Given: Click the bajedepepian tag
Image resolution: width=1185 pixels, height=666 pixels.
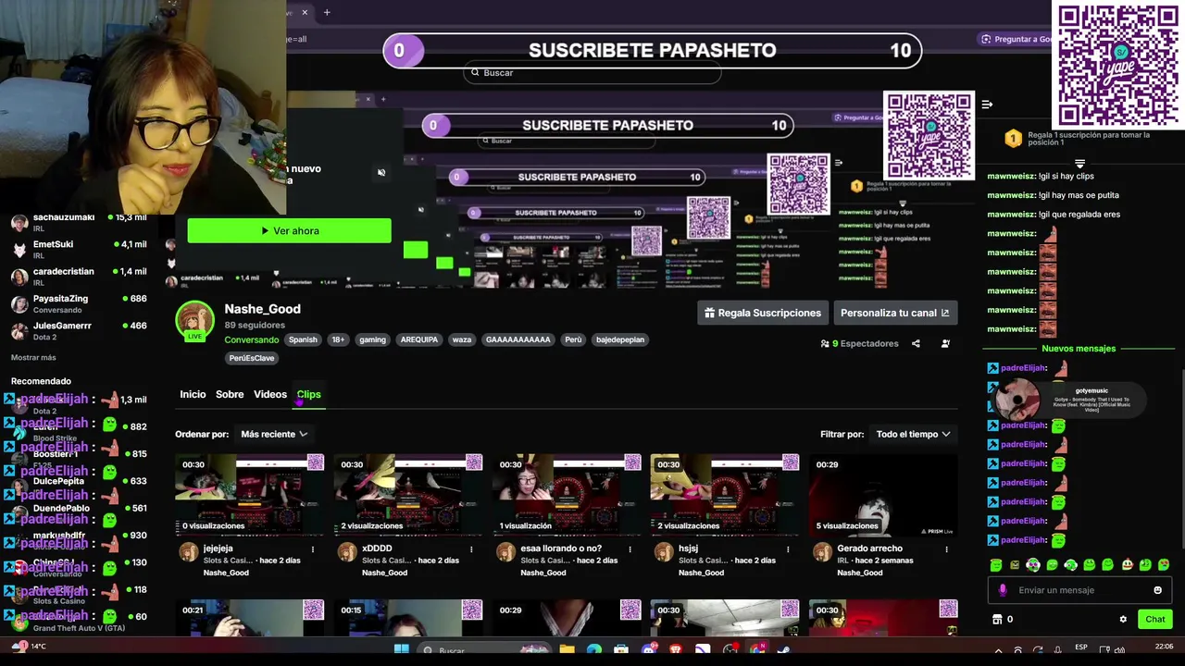Looking at the screenshot, I should click(619, 339).
